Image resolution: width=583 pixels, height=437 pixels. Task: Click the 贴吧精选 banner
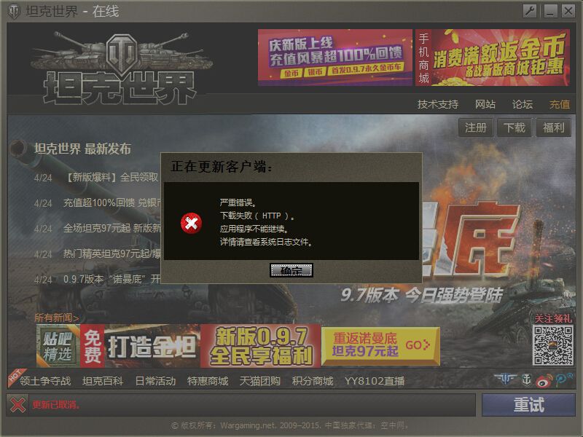click(x=58, y=346)
